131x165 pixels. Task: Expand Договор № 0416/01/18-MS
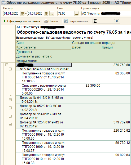tap(10, 100)
